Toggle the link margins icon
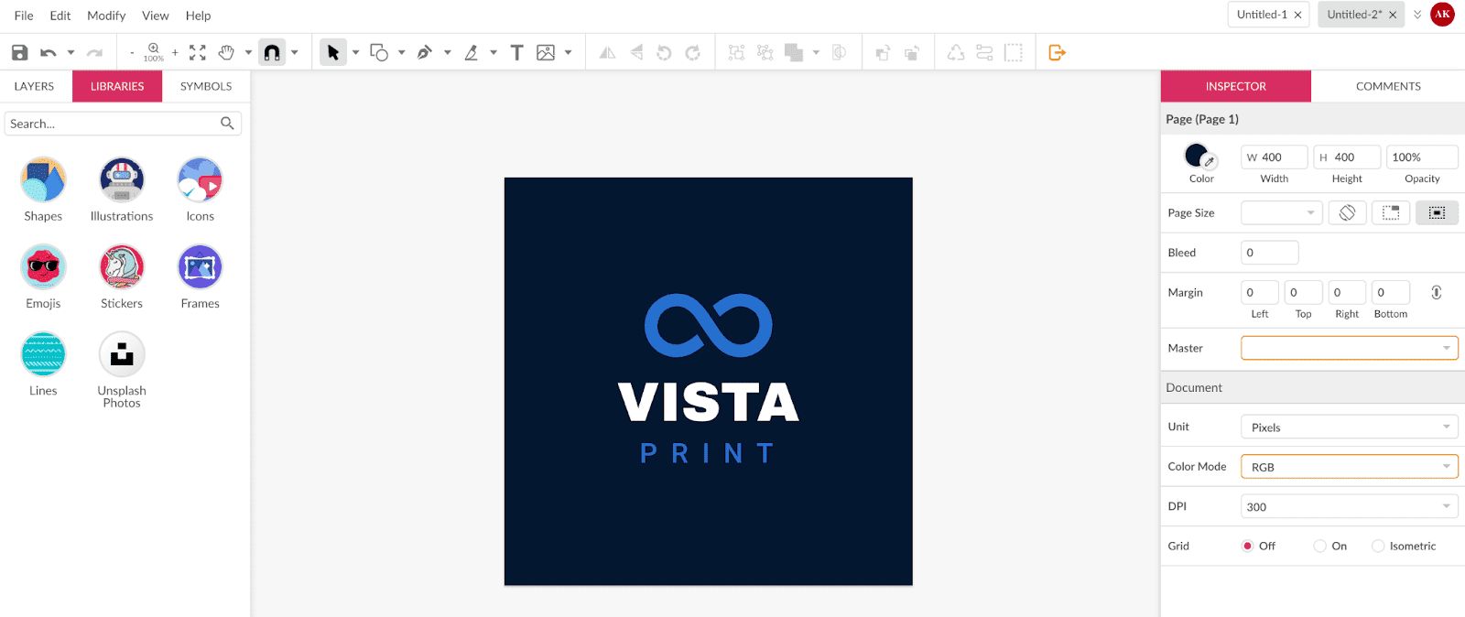The height and width of the screenshot is (617, 1465). coord(1437,292)
